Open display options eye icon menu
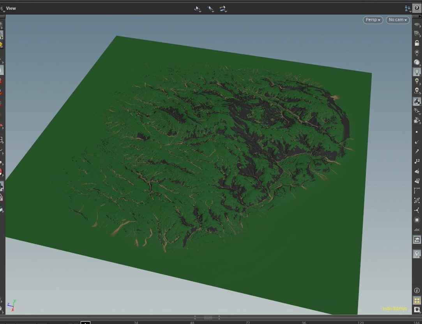 [417, 310]
